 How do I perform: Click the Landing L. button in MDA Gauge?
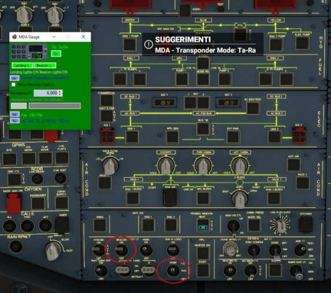(22, 65)
